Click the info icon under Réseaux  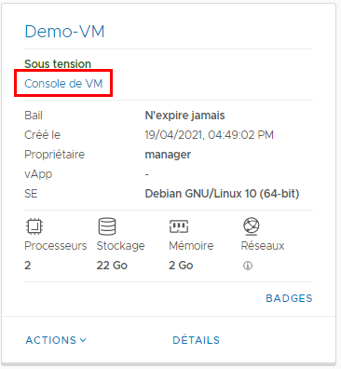tap(248, 266)
